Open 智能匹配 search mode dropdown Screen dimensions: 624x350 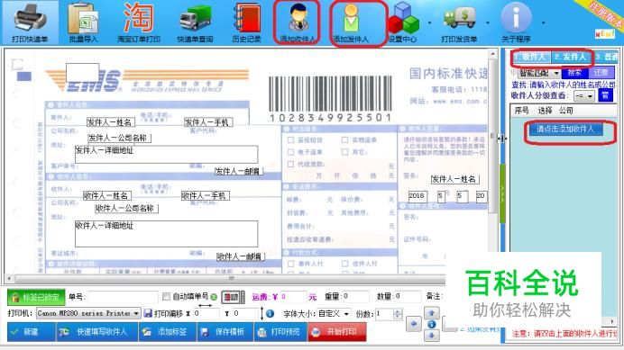539,73
